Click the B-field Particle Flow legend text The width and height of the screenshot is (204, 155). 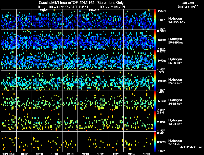pos(190,147)
